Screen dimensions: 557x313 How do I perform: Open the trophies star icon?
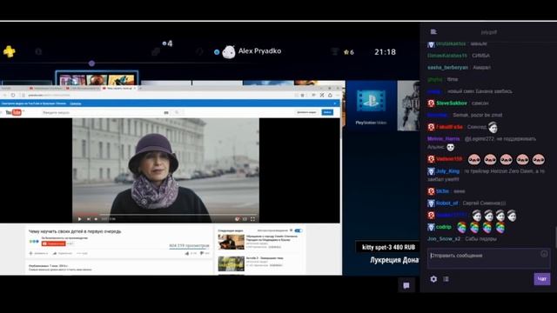coord(346,52)
